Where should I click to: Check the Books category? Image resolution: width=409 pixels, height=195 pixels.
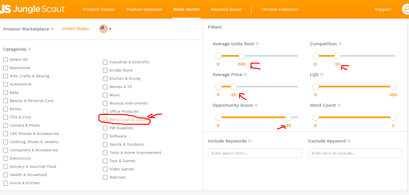[6, 109]
